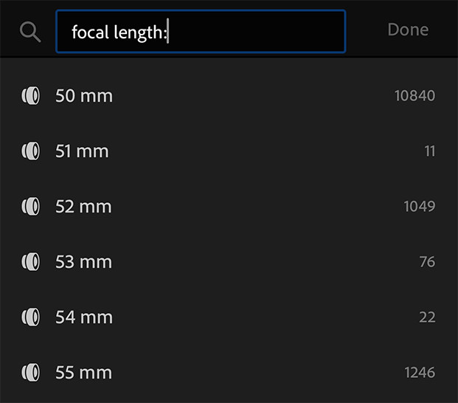This screenshot has height=403, width=458.
Task: Choose the 54 mm focal length filter
Action: point(229,317)
